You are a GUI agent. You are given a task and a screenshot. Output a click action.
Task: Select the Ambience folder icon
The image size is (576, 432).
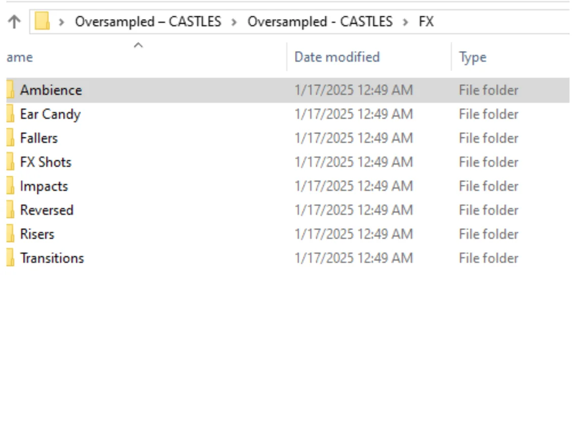[x=10, y=90]
